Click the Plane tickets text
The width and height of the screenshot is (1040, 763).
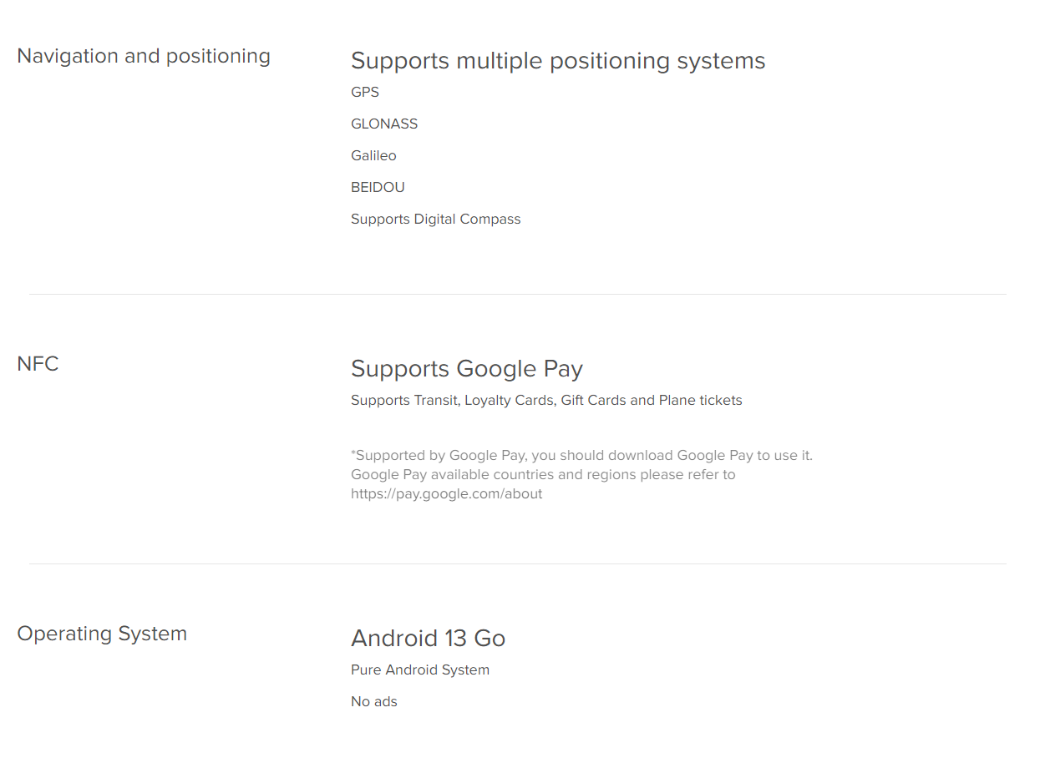pos(700,401)
